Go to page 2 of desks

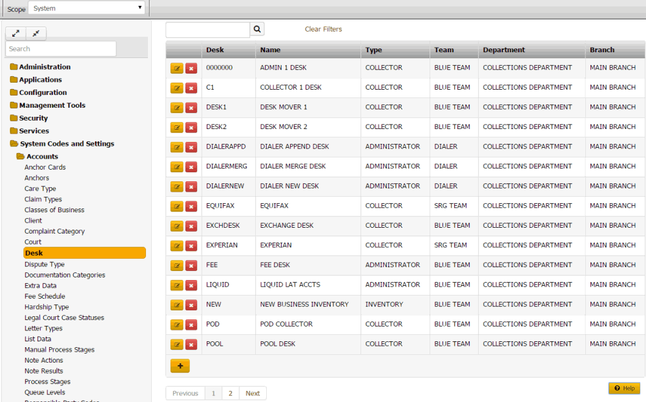pyautogui.click(x=230, y=393)
